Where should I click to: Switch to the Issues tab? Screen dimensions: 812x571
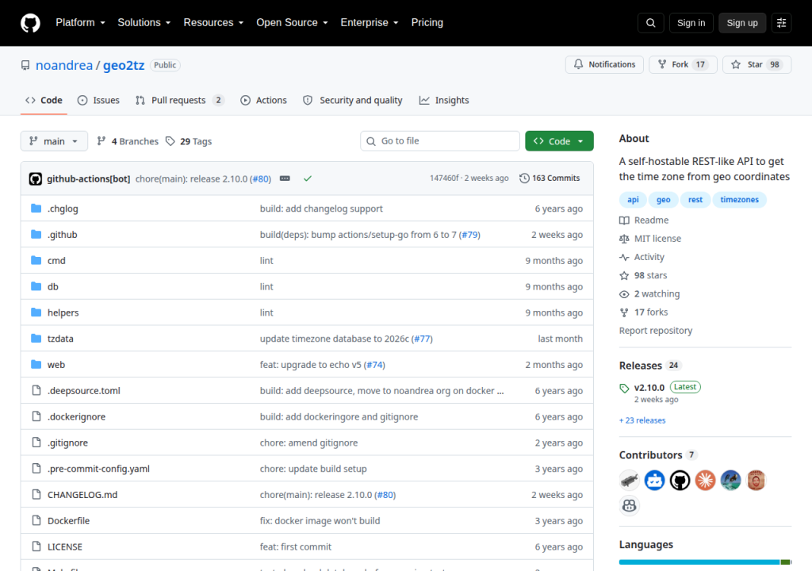point(98,101)
